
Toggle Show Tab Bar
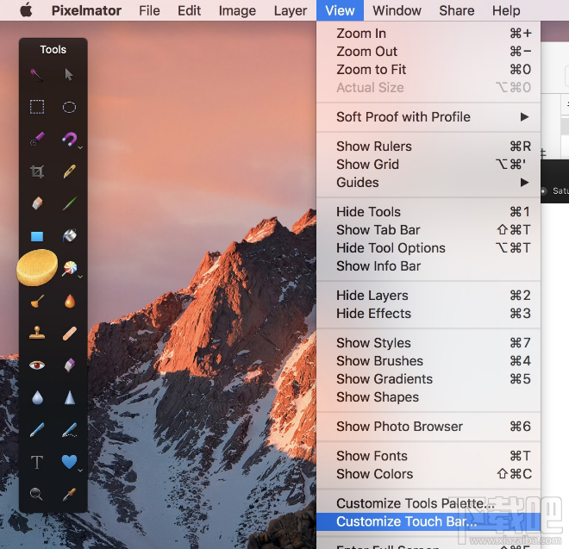(x=428, y=230)
